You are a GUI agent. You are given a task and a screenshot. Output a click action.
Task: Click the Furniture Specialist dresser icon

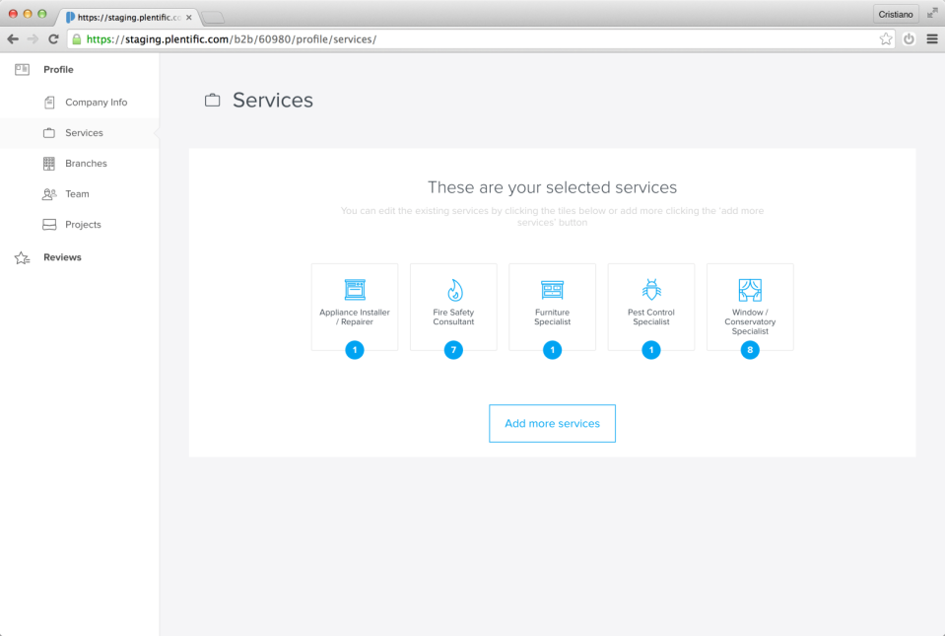coord(552,290)
